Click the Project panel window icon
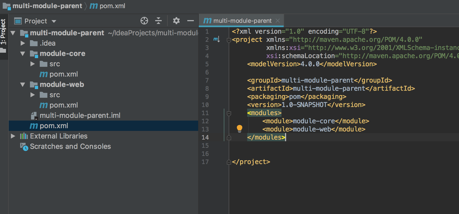The width and height of the screenshot is (459, 214). tap(18, 21)
